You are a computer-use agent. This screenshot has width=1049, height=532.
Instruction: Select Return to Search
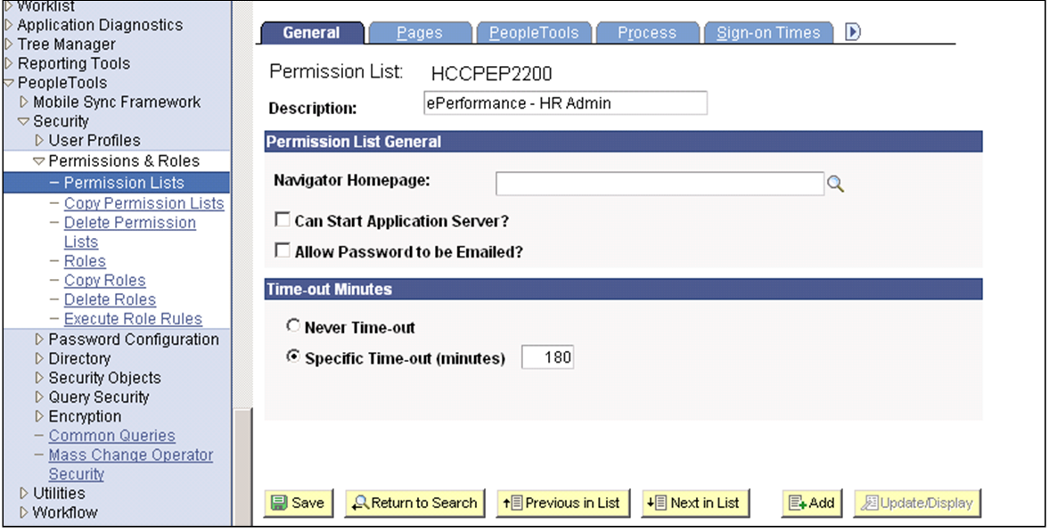click(x=414, y=503)
